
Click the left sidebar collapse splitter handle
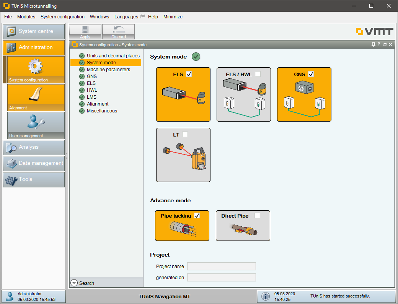coord(67,156)
